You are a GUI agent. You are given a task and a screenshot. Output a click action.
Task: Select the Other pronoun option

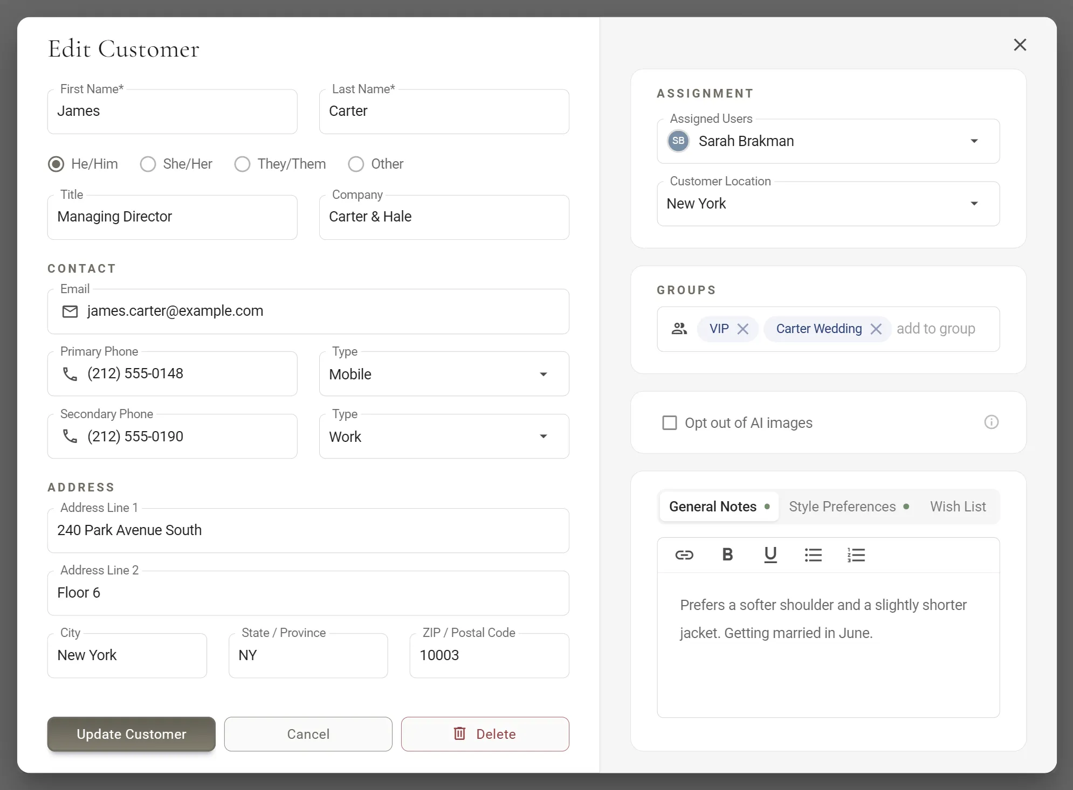coord(356,164)
